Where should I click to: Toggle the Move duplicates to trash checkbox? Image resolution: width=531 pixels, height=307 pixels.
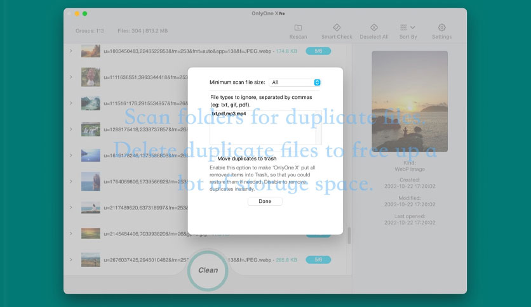click(x=212, y=159)
